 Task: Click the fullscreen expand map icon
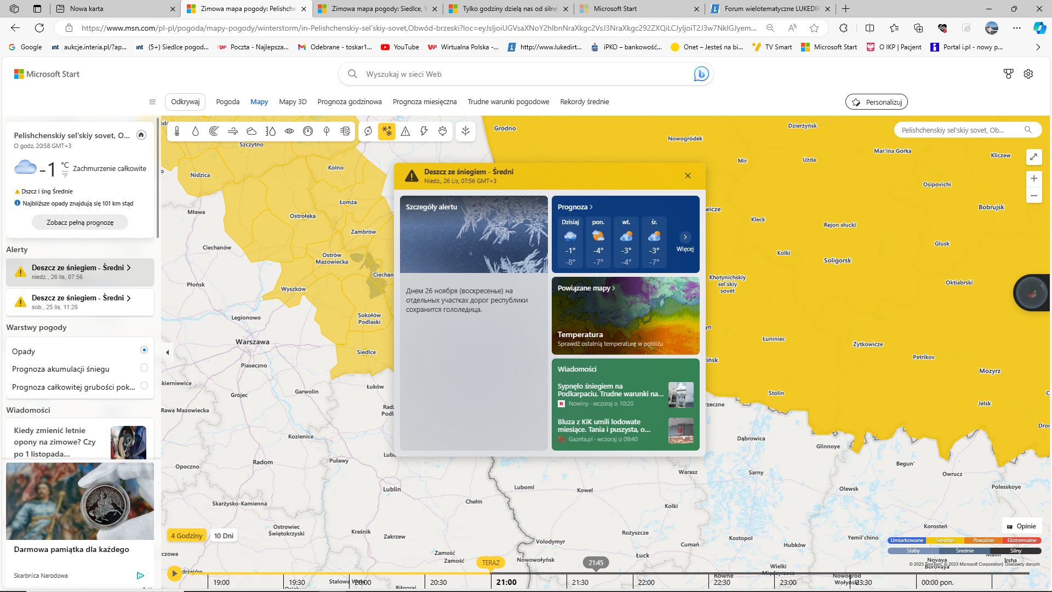point(1033,157)
